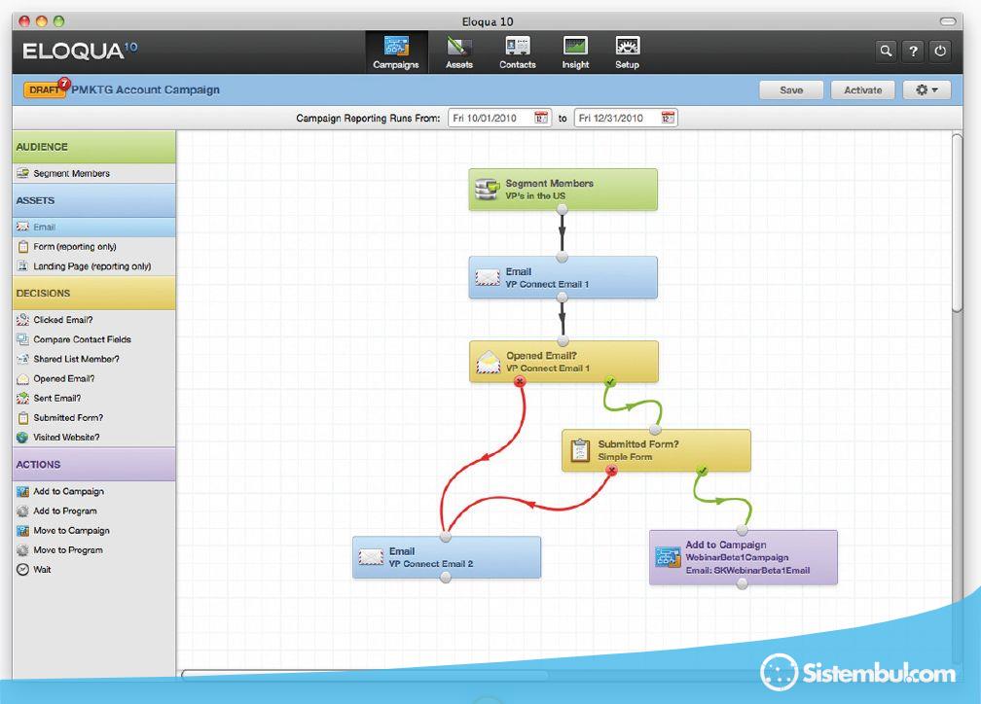Click the campaign name PMKTG Account Campaign

pyautogui.click(x=145, y=90)
